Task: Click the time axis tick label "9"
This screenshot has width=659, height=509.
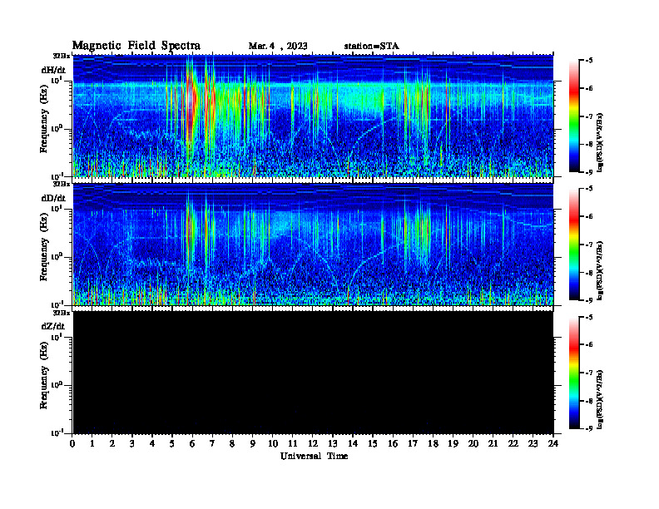Action: pos(253,443)
